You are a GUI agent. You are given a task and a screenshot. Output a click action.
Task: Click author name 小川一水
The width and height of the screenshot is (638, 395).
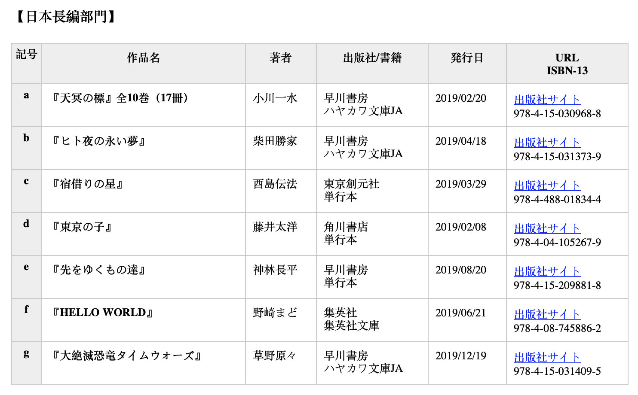click(x=275, y=98)
